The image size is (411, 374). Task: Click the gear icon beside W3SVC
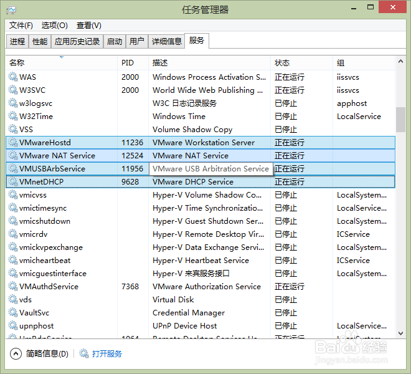click(12, 90)
